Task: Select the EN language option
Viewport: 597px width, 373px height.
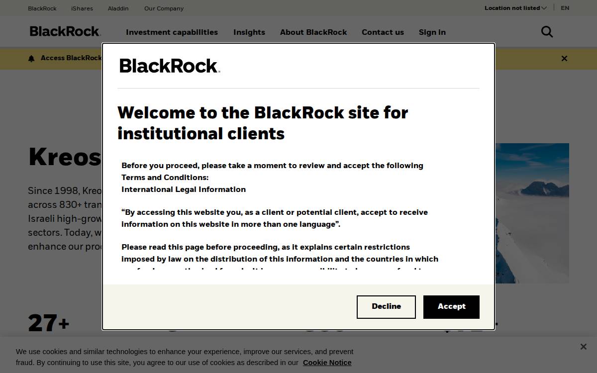Action: point(565,8)
